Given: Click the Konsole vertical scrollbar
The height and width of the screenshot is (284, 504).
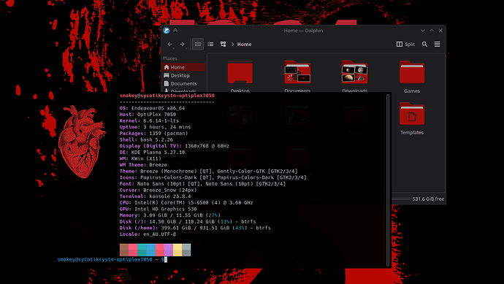Looking at the screenshot, I should tap(388, 180).
